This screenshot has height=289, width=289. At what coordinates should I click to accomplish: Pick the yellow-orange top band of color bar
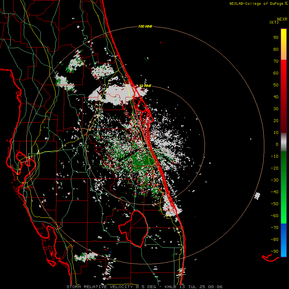284,44
